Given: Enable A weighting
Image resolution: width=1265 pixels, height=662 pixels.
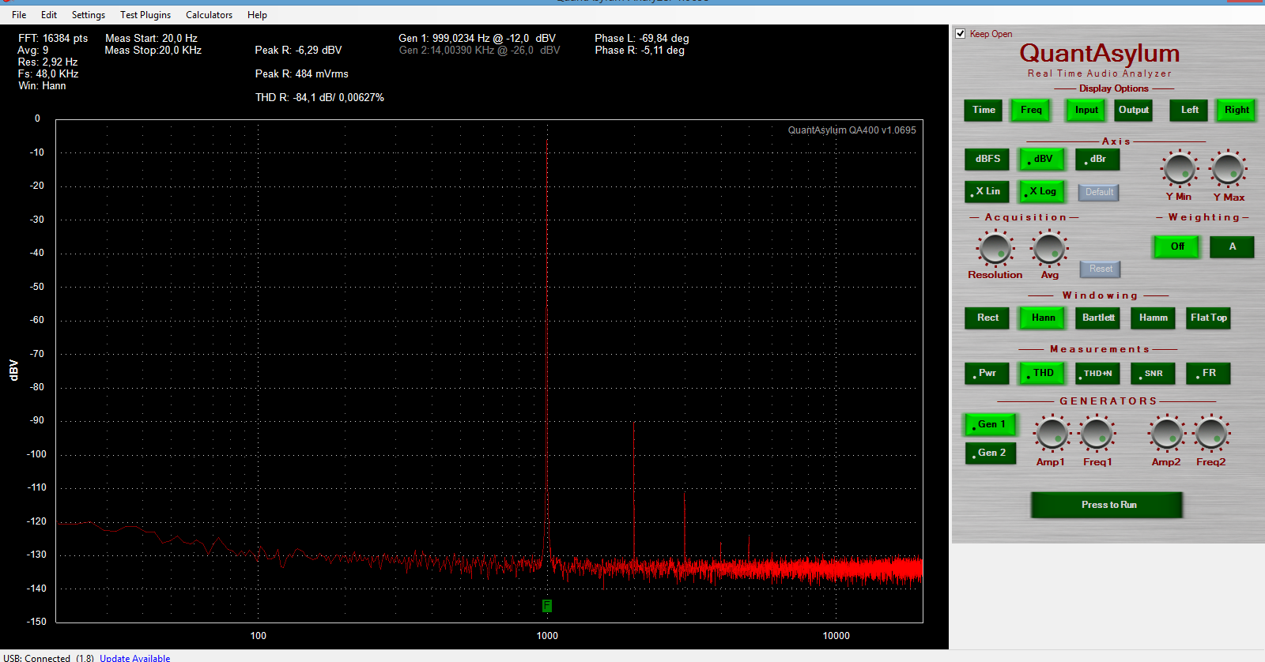Looking at the screenshot, I should [1232, 246].
